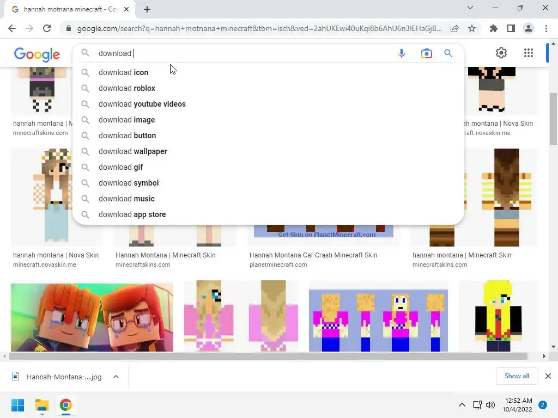Select suggestion download gif
Image resolution: width=558 pixels, height=418 pixels.
(268, 167)
